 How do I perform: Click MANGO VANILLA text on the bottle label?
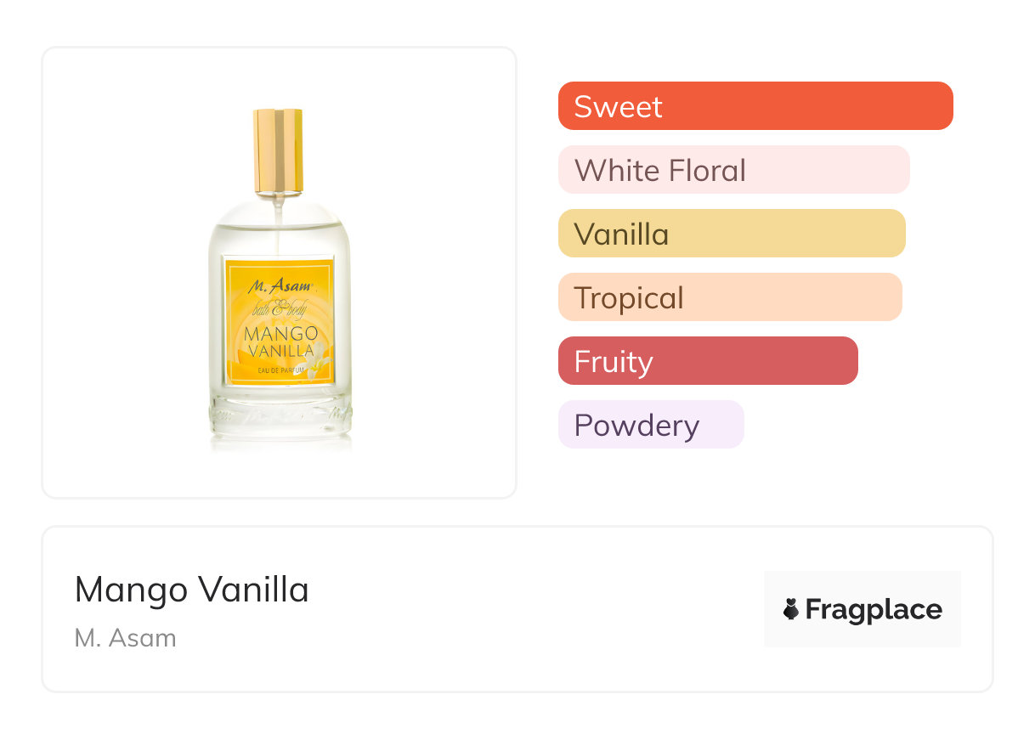[280, 341]
